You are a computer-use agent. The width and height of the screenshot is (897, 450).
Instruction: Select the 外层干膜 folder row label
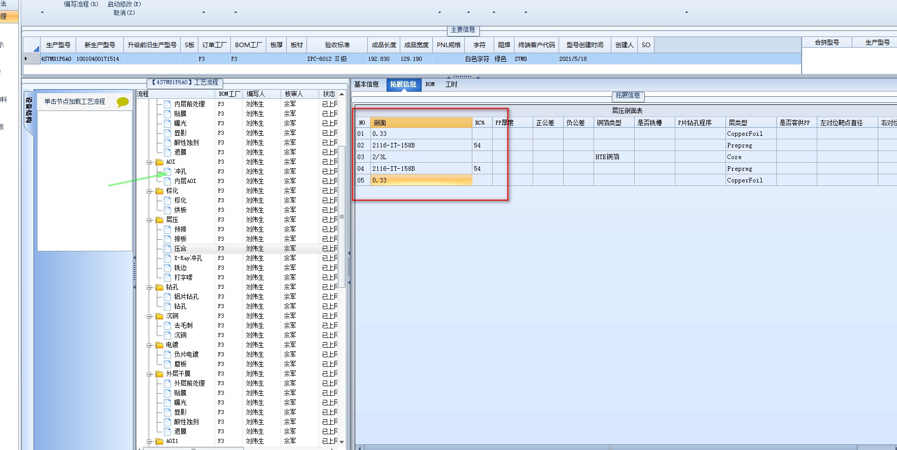point(178,374)
